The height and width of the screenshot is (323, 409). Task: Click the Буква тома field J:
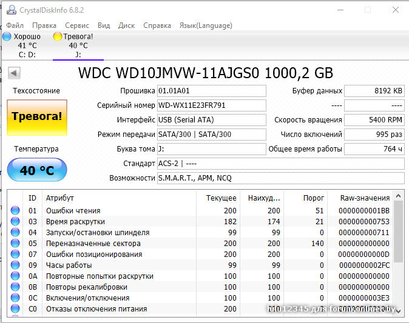(x=212, y=149)
